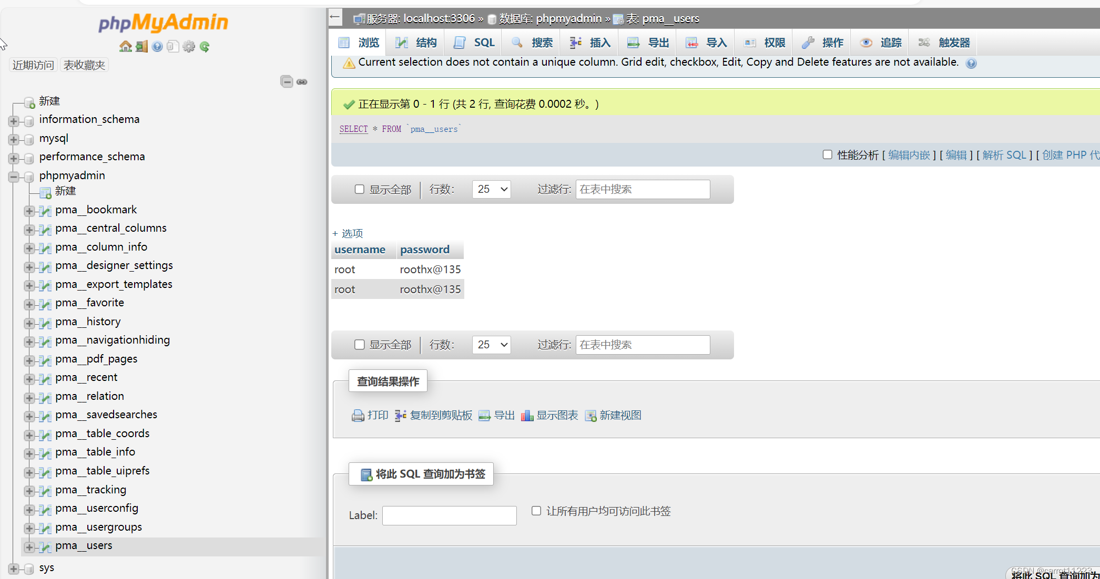Sort by the password column header
Viewport: 1100px width, 579px height.
(x=425, y=250)
